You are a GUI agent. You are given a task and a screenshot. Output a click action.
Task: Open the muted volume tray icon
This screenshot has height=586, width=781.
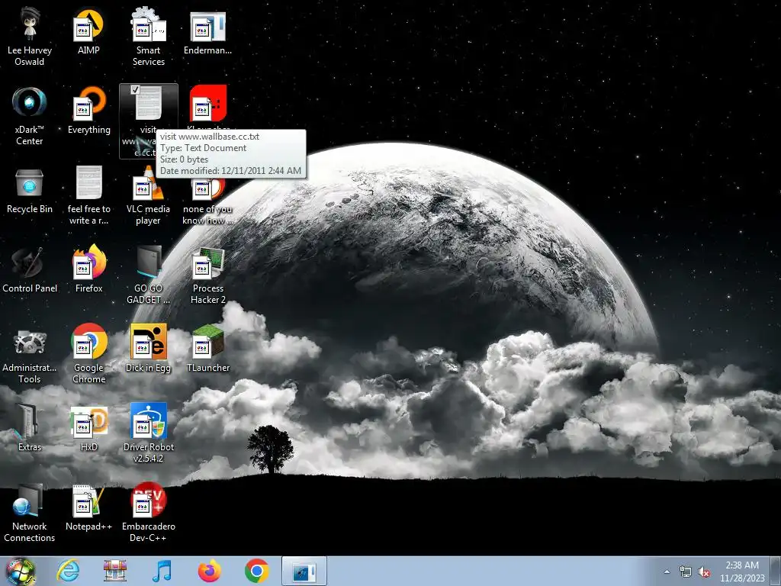(704, 572)
